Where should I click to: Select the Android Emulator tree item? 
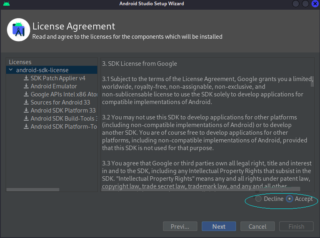click(54, 86)
